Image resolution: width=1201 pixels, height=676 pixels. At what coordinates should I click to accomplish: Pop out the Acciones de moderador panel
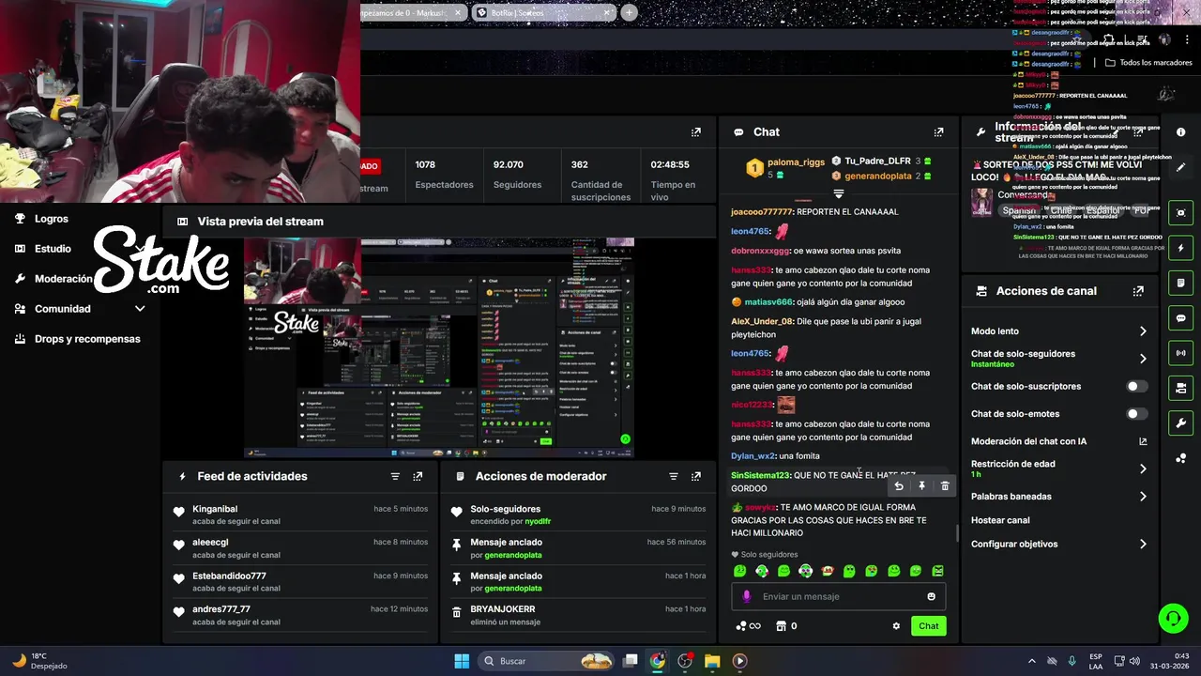pos(695,477)
